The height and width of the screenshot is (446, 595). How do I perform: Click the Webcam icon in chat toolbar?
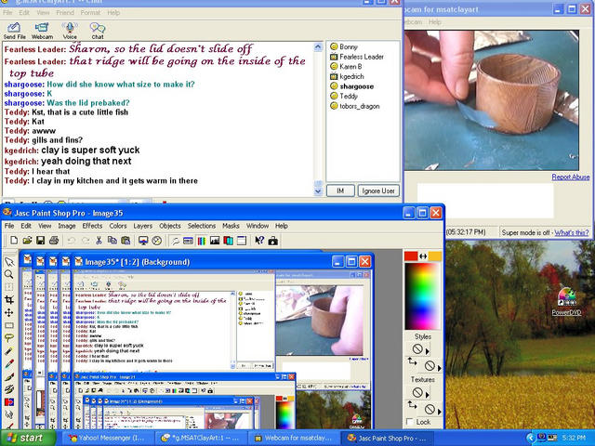pyautogui.click(x=42, y=31)
